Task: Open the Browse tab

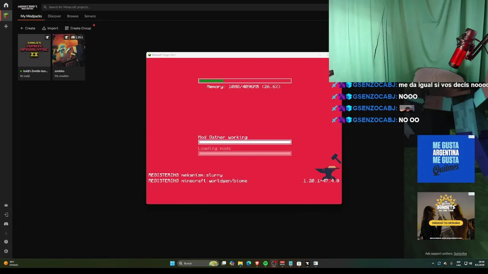Action: point(73,16)
